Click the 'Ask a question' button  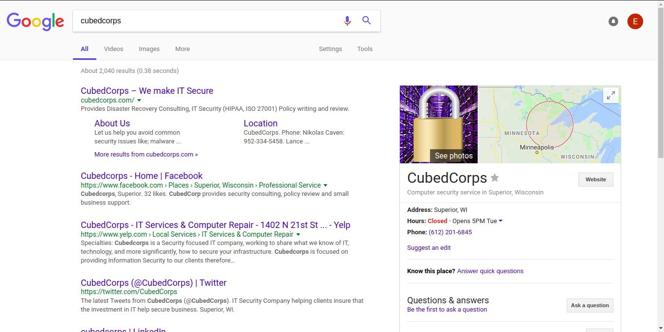[x=590, y=306]
